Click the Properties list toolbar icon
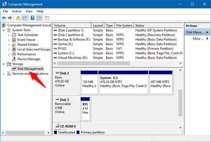The width and height of the screenshot is (211, 142). (x=47, y=18)
